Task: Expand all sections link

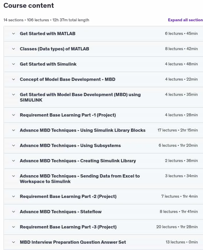Action: click(x=185, y=20)
